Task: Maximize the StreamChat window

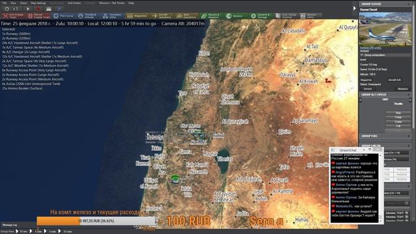Action: (x=370, y=150)
